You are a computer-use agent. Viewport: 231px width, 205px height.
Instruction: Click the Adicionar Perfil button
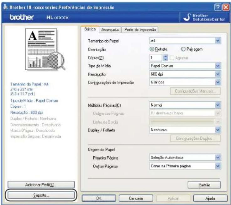click(x=41, y=185)
